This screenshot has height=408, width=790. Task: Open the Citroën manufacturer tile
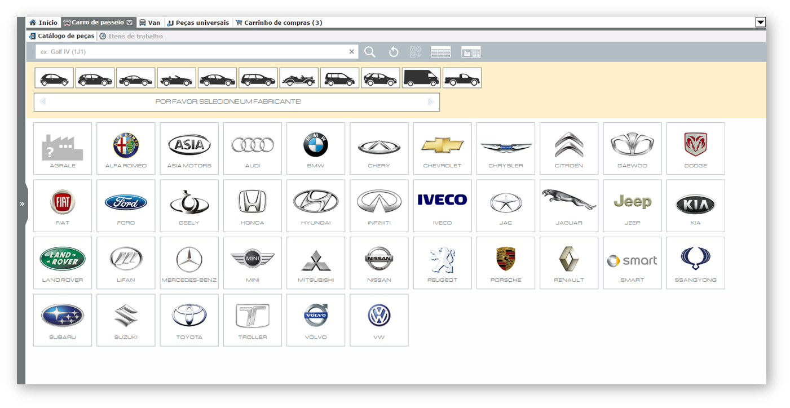click(x=569, y=148)
